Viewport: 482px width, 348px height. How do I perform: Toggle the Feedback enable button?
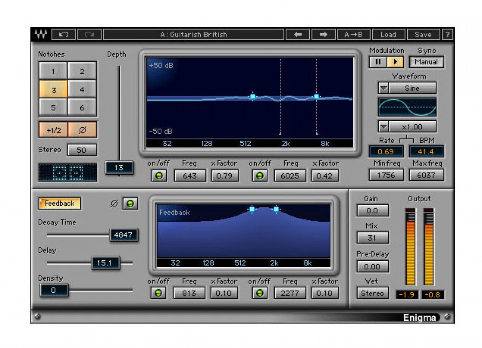59,204
